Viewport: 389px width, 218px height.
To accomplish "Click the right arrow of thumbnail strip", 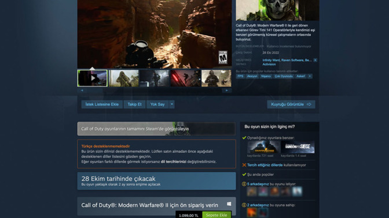I will tap(227, 91).
